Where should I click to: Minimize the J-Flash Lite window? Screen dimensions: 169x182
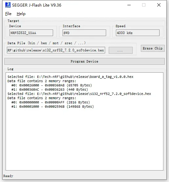coord(129,5)
